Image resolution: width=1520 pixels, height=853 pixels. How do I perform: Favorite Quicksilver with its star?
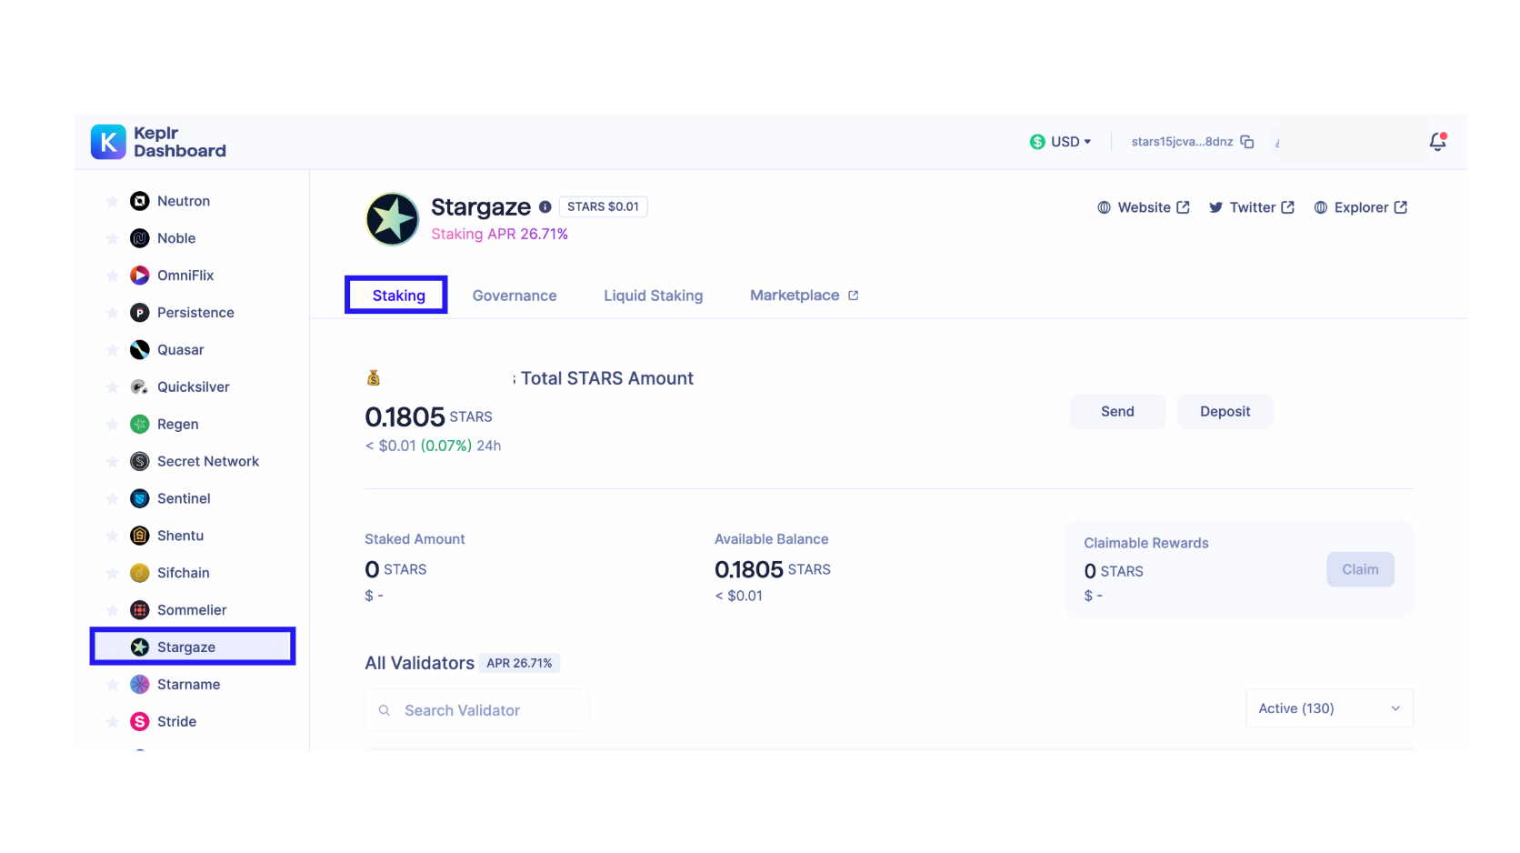(x=112, y=387)
